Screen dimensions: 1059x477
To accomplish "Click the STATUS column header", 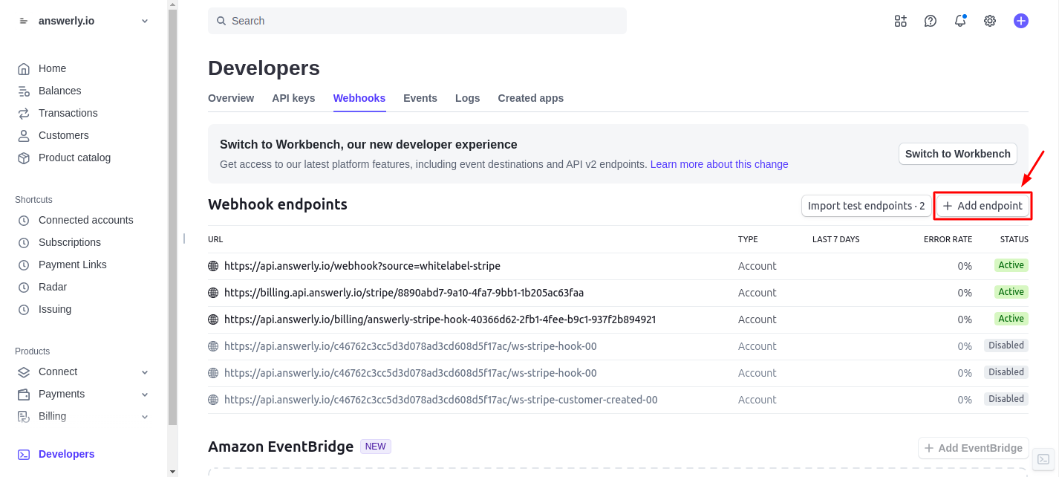I will tap(1014, 239).
